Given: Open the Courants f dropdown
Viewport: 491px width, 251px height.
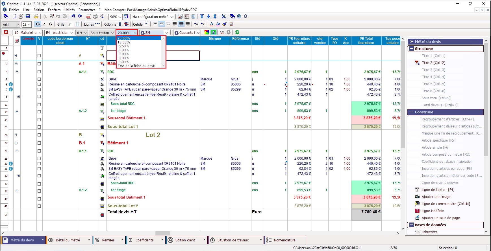Looking at the screenshot, I should click(198, 33).
